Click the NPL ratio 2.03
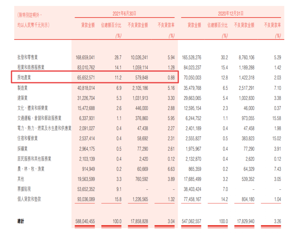This screenshot has width=298, height=241. (278, 77)
